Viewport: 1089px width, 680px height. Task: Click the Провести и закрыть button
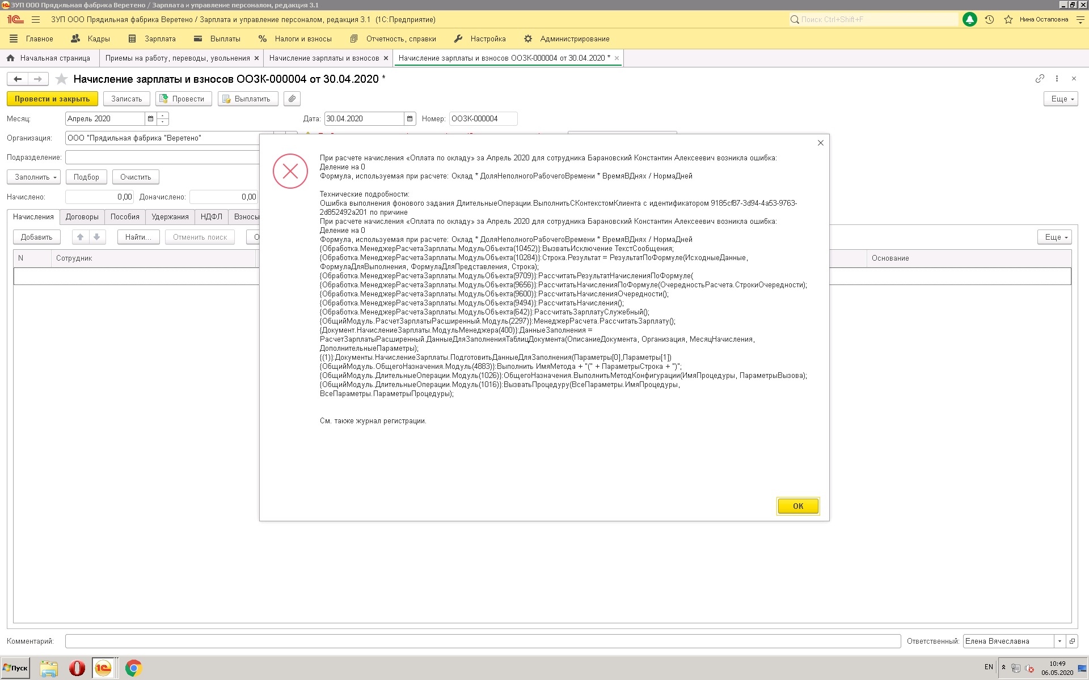(52, 99)
